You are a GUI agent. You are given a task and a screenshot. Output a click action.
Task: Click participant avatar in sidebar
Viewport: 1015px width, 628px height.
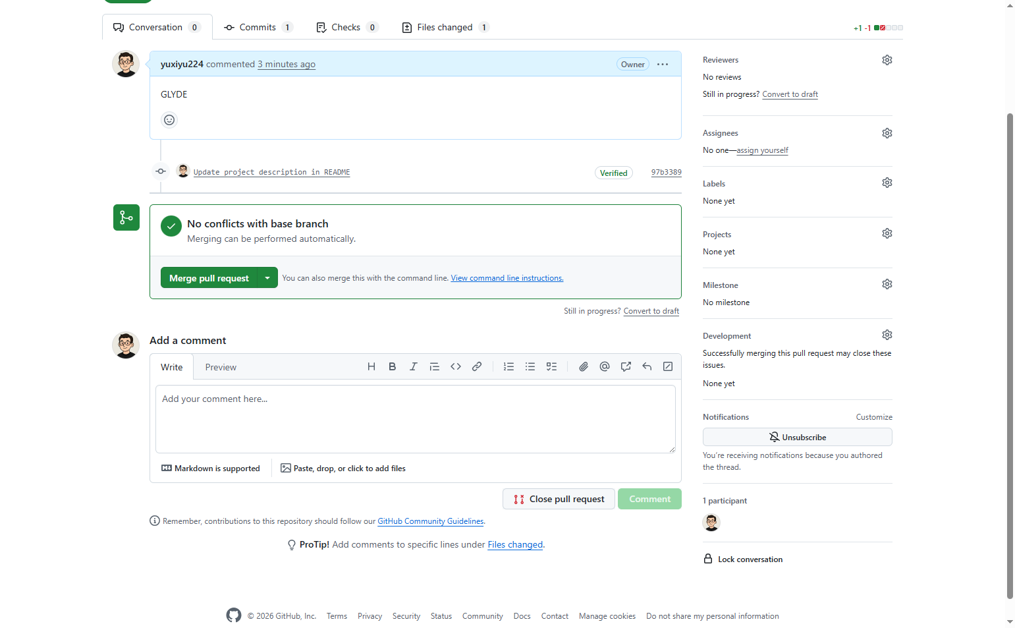click(711, 523)
